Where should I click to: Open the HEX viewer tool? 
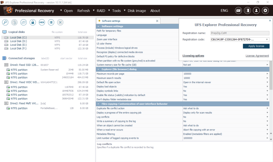[x=42, y=22]
